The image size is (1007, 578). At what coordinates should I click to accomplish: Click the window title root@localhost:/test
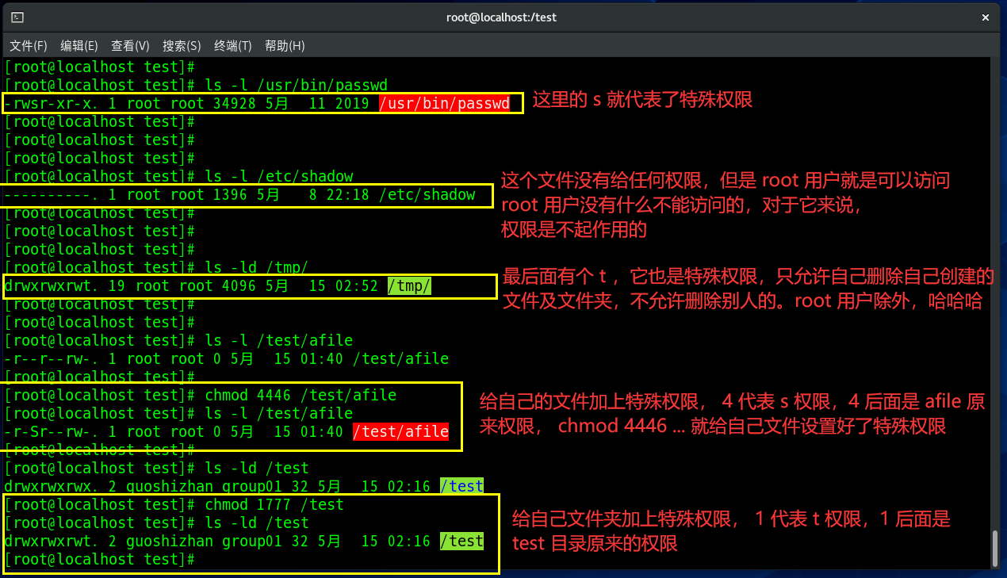click(x=502, y=17)
